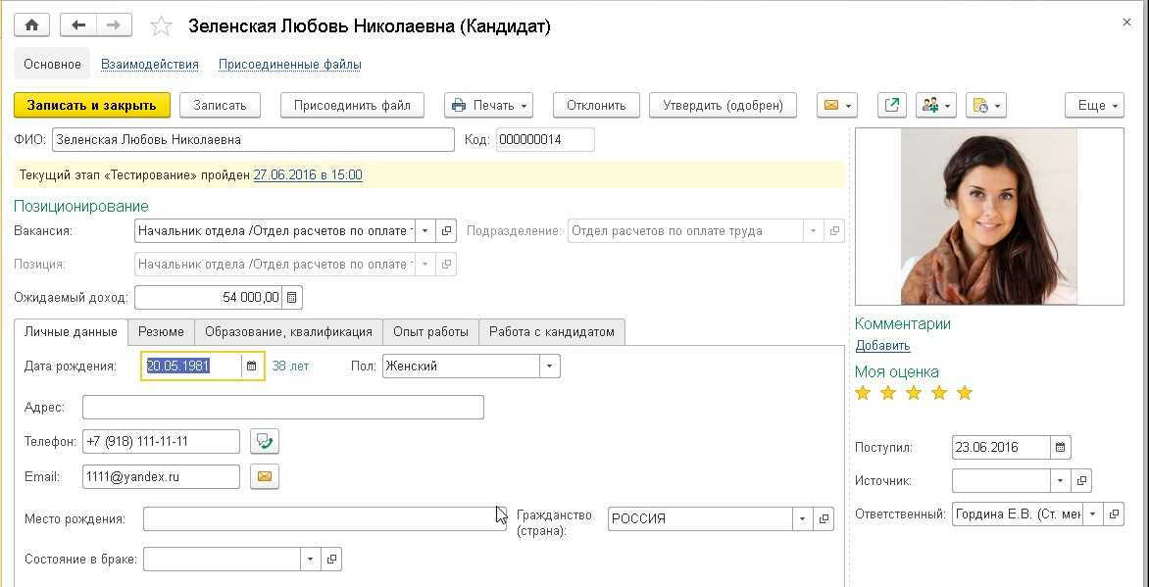This screenshot has height=587, width=1149.
Task: Open the calendar picker for Дата рождения
Action: (x=252, y=367)
